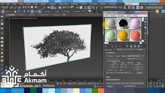Select the pink material sample sphere
The image size is (165, 93).
[x=135, y=24]
